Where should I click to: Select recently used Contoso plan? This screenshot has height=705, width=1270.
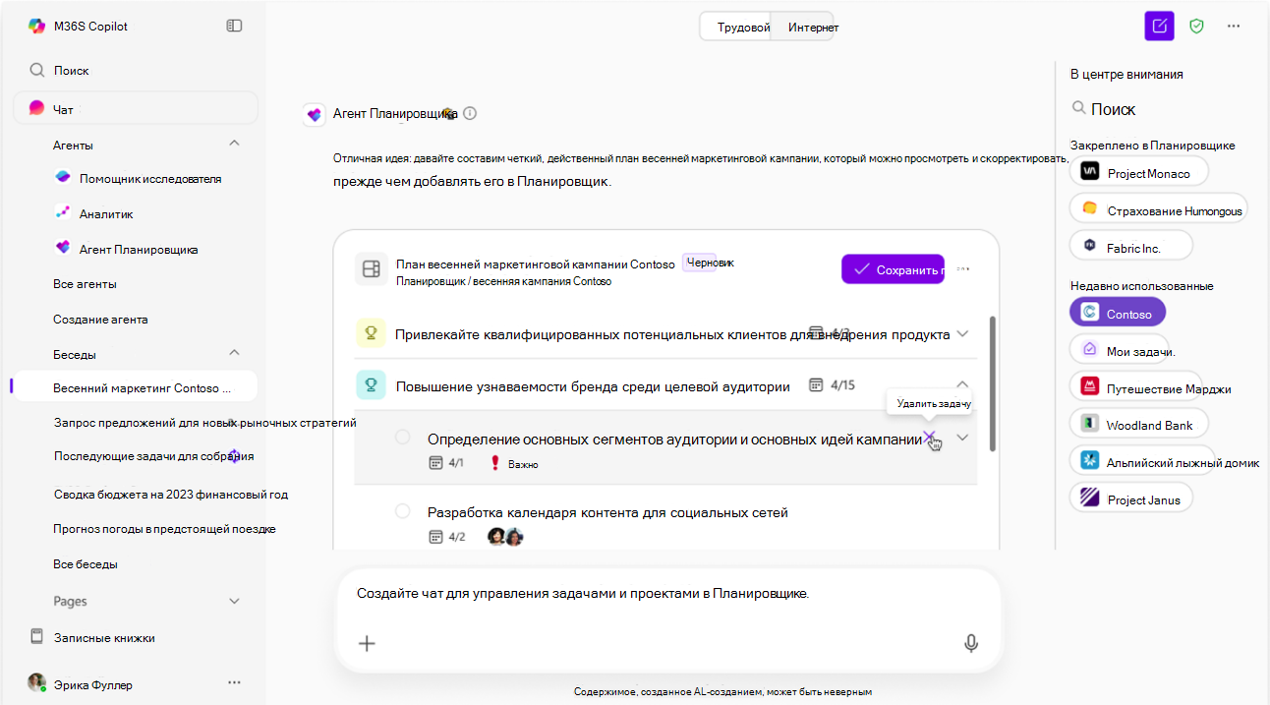pos(1118,313)
